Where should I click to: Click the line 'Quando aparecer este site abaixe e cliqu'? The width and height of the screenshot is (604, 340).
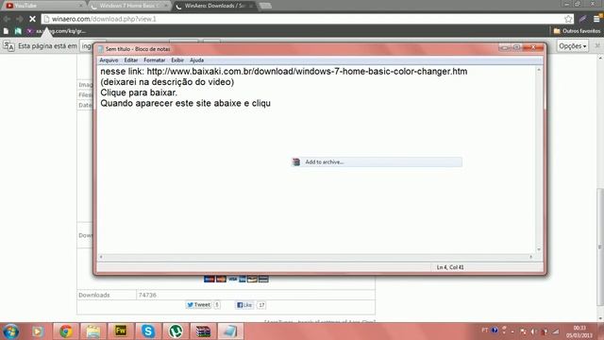click(185, 103)
